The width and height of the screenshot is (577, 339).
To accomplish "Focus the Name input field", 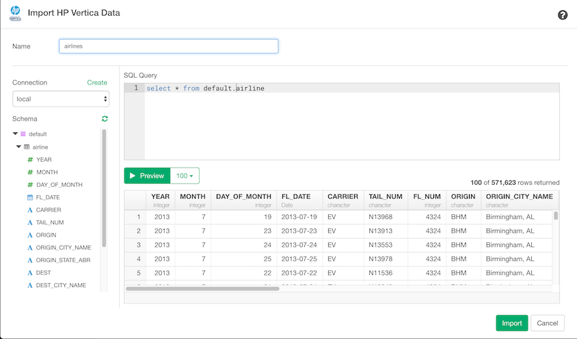I will 169,46.
